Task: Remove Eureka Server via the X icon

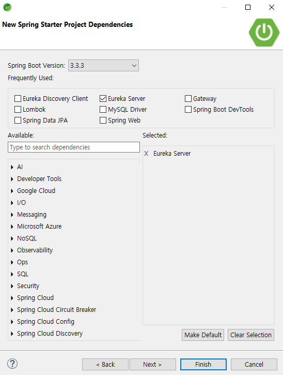Action: (146, 154)
